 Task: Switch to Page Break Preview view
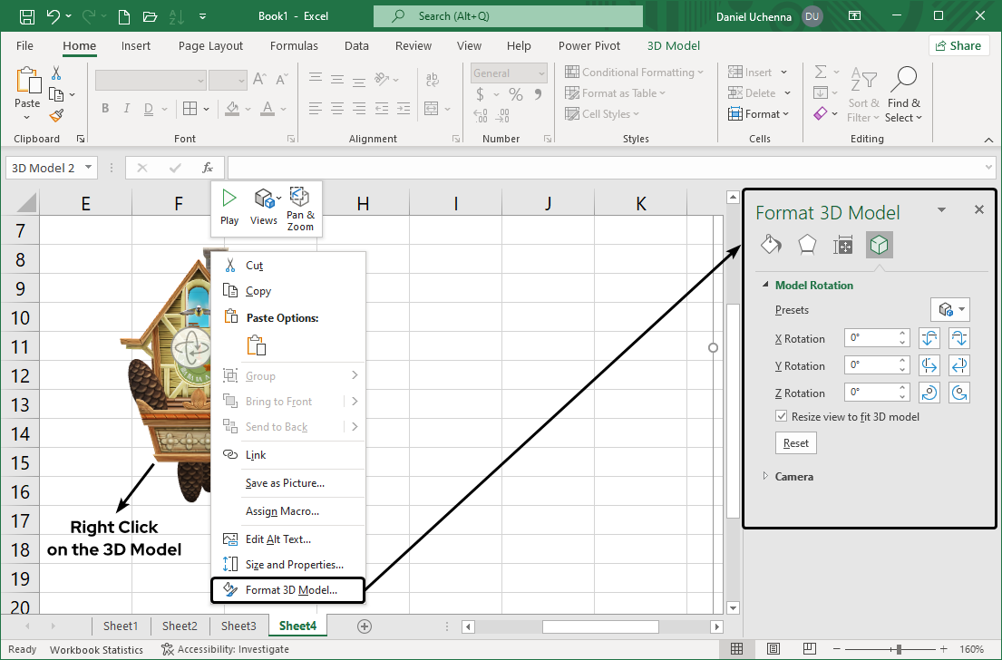click(807, 649)
